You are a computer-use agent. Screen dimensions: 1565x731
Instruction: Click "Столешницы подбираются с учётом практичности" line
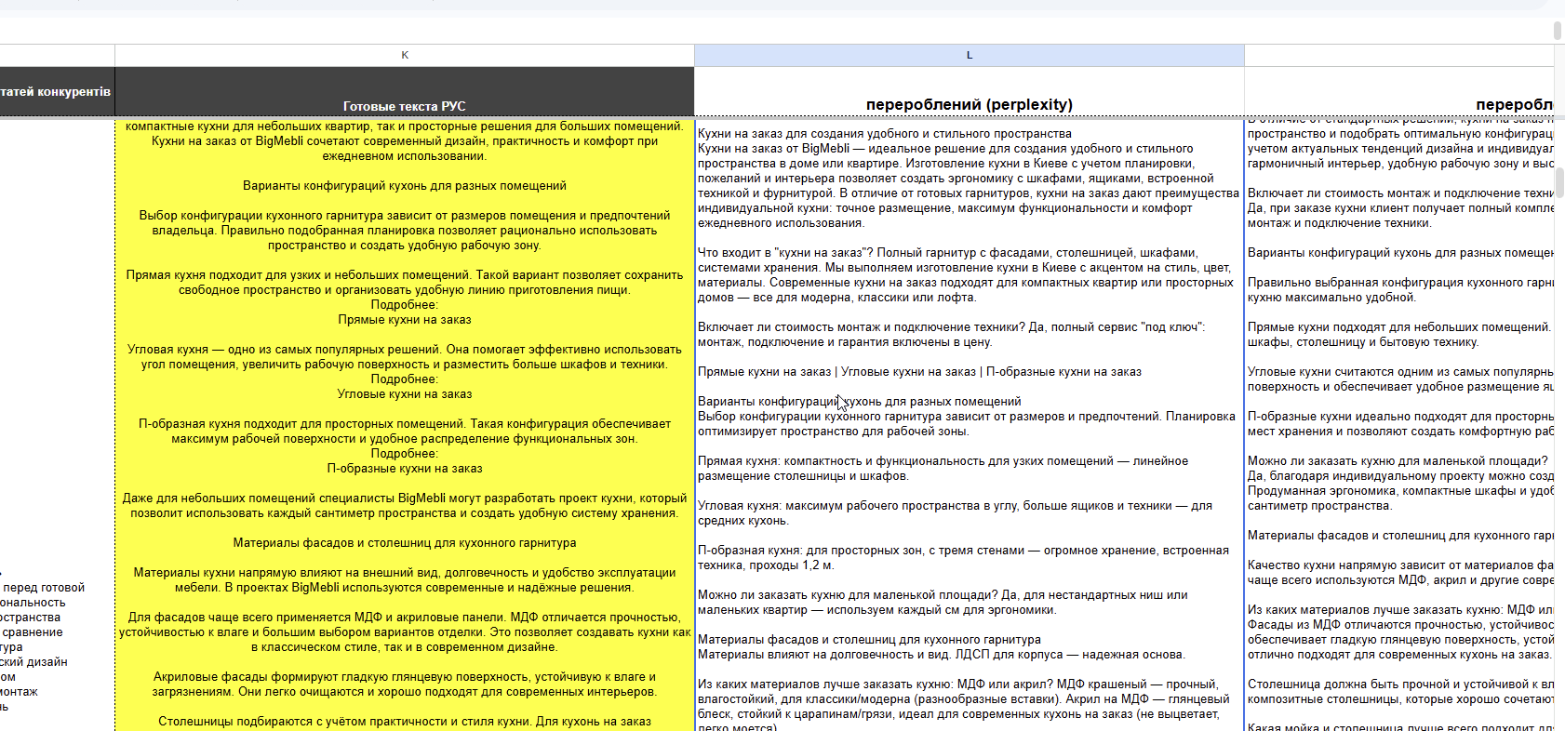click(405, 722)
